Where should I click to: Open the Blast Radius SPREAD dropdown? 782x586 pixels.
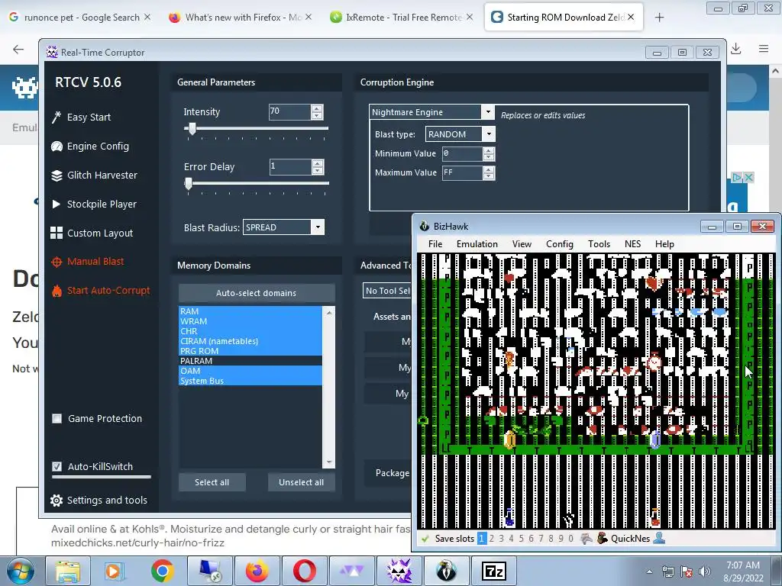tap(318, 227)
